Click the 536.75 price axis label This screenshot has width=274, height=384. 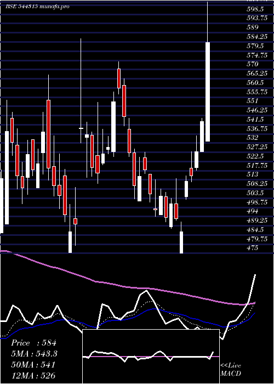pos(257,128)
